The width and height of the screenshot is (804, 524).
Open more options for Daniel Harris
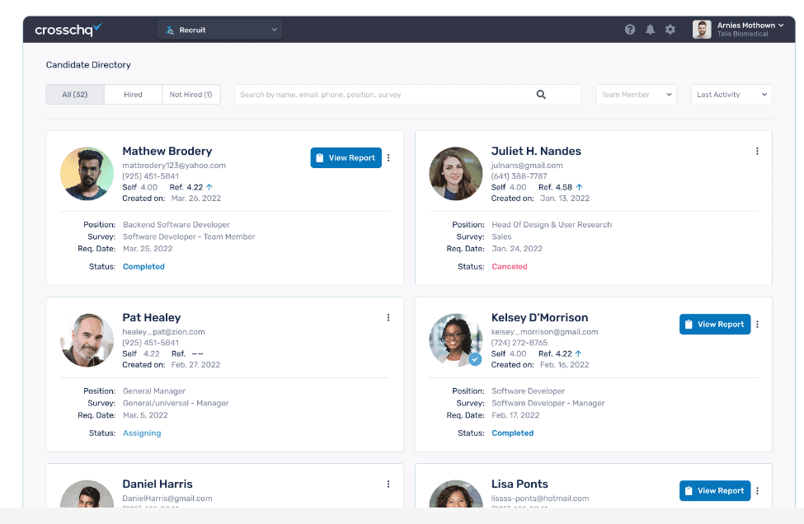pos(388,484)
